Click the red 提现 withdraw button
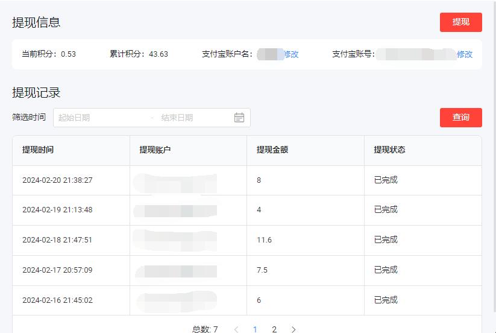This screenshot has width=496, height=333. pyautogui.click(x=460, y=22)
